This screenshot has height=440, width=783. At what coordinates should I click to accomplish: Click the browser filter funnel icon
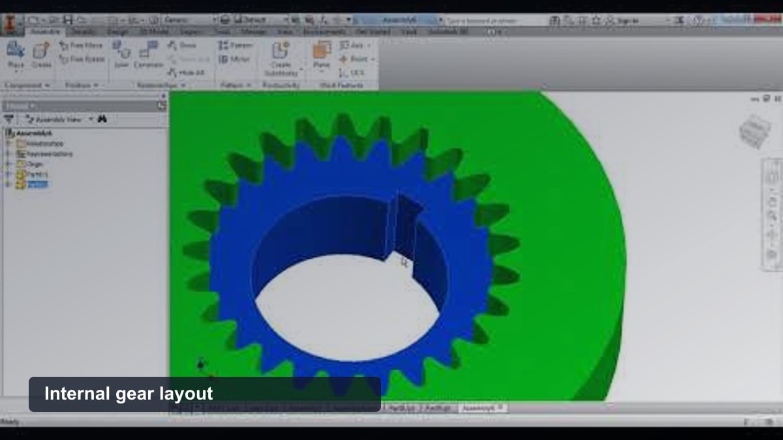click(8, 119)
